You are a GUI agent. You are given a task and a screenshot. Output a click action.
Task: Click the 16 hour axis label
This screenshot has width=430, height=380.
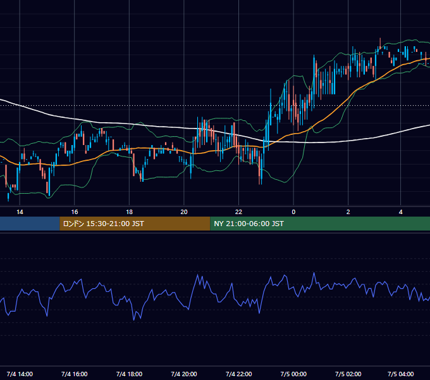(x=75, y=212)
